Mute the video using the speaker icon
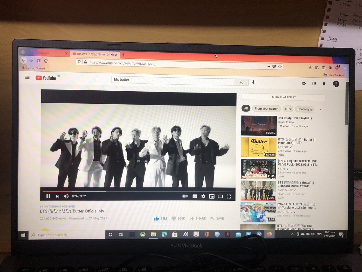 (66, 196)
